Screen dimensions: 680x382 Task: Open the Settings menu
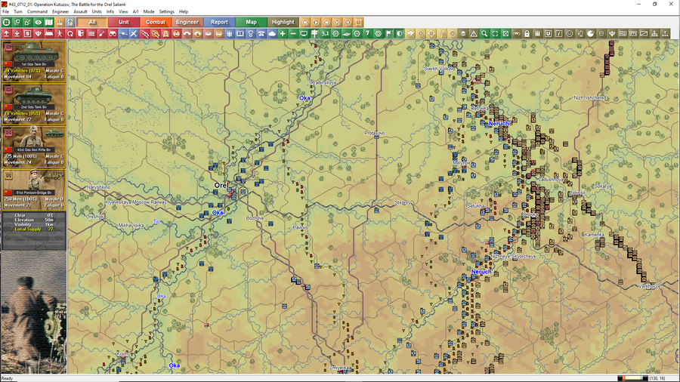[166, 12]
